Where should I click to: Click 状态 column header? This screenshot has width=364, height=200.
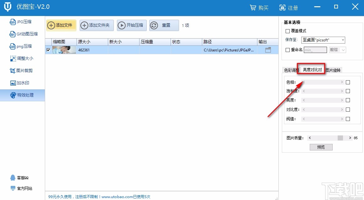pyautogui.click(x=186, y=42)
